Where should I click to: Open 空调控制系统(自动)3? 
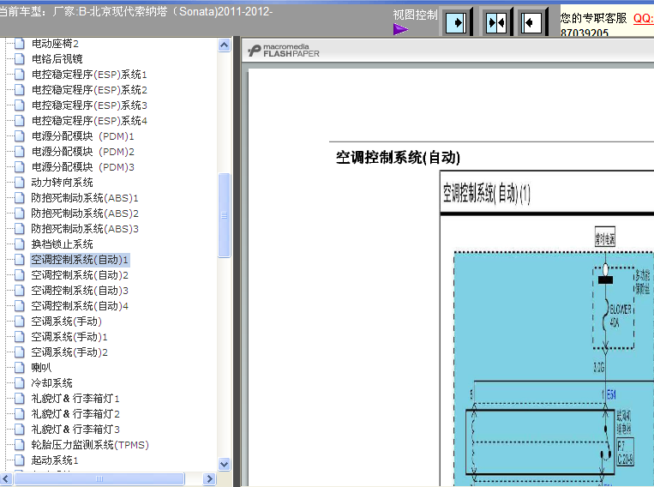tap(80, 291)
